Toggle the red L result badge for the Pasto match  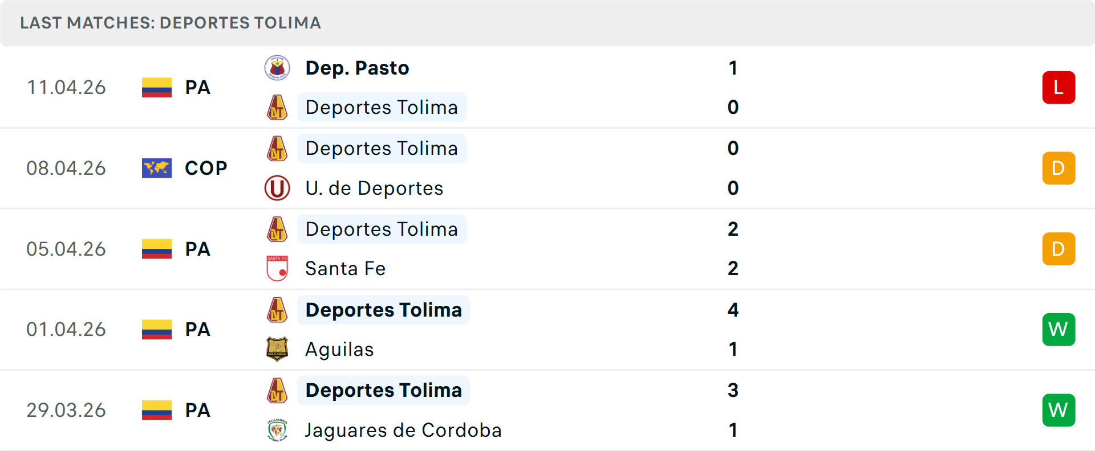[1058, 87]
